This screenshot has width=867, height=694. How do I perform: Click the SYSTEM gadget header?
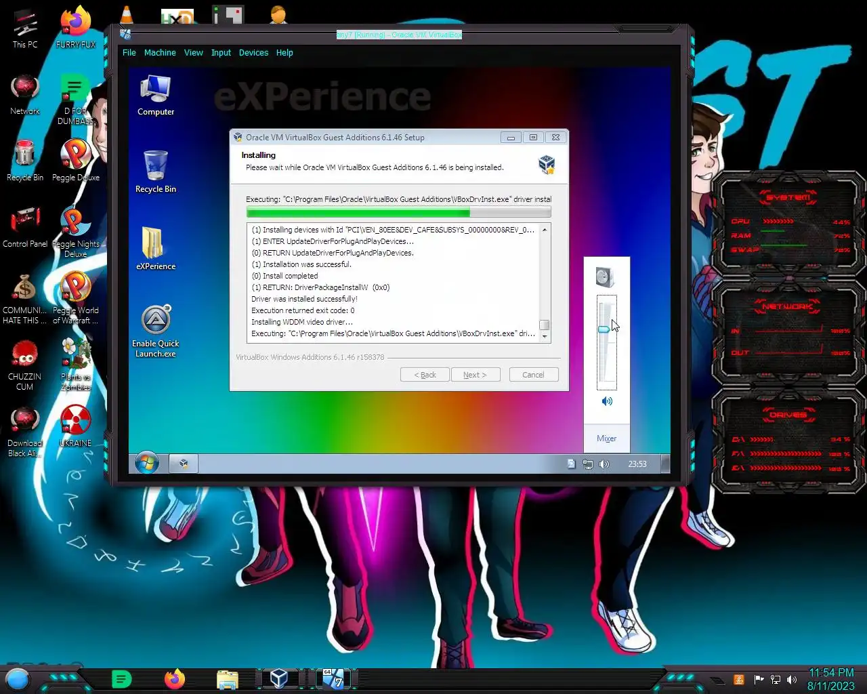(x=788, y=197)
